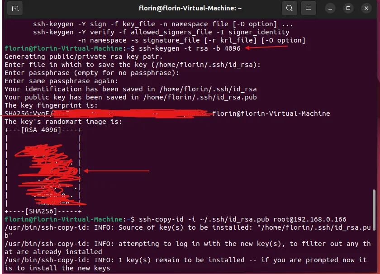Open a new terminal tab
380x274 pixels.
(15, 8)
